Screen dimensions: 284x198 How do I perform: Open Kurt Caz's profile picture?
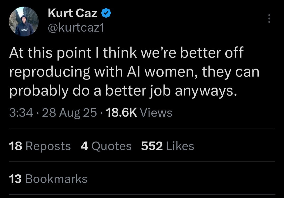(24, 22)
